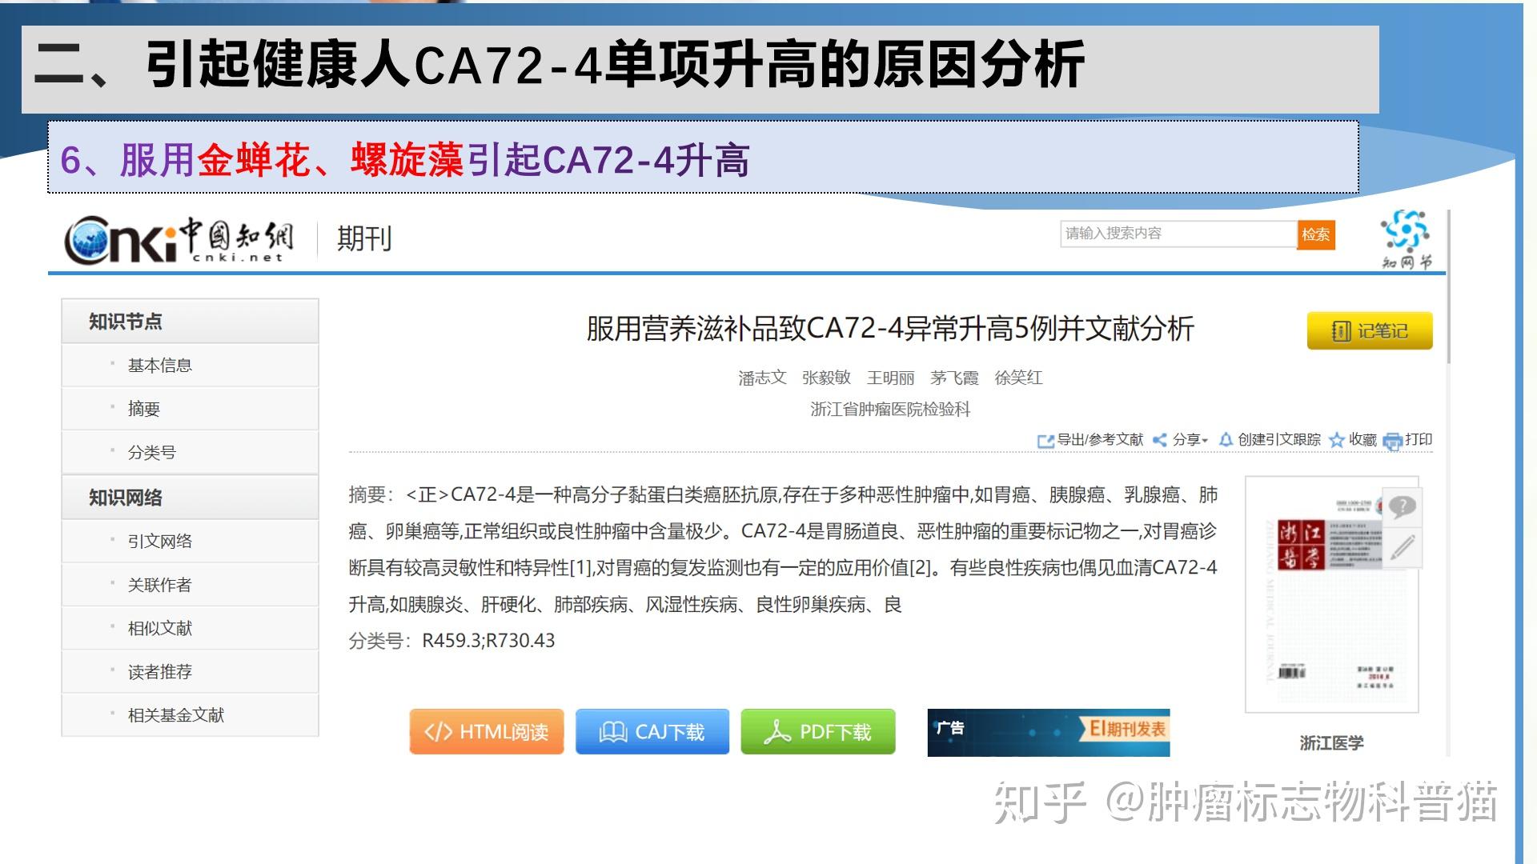The width and height of the screenshot is (1537, 864).
Task: Click the question-mark feedback icon near the journal cover
Action: pyautogui.click(x=1402, y=506)
